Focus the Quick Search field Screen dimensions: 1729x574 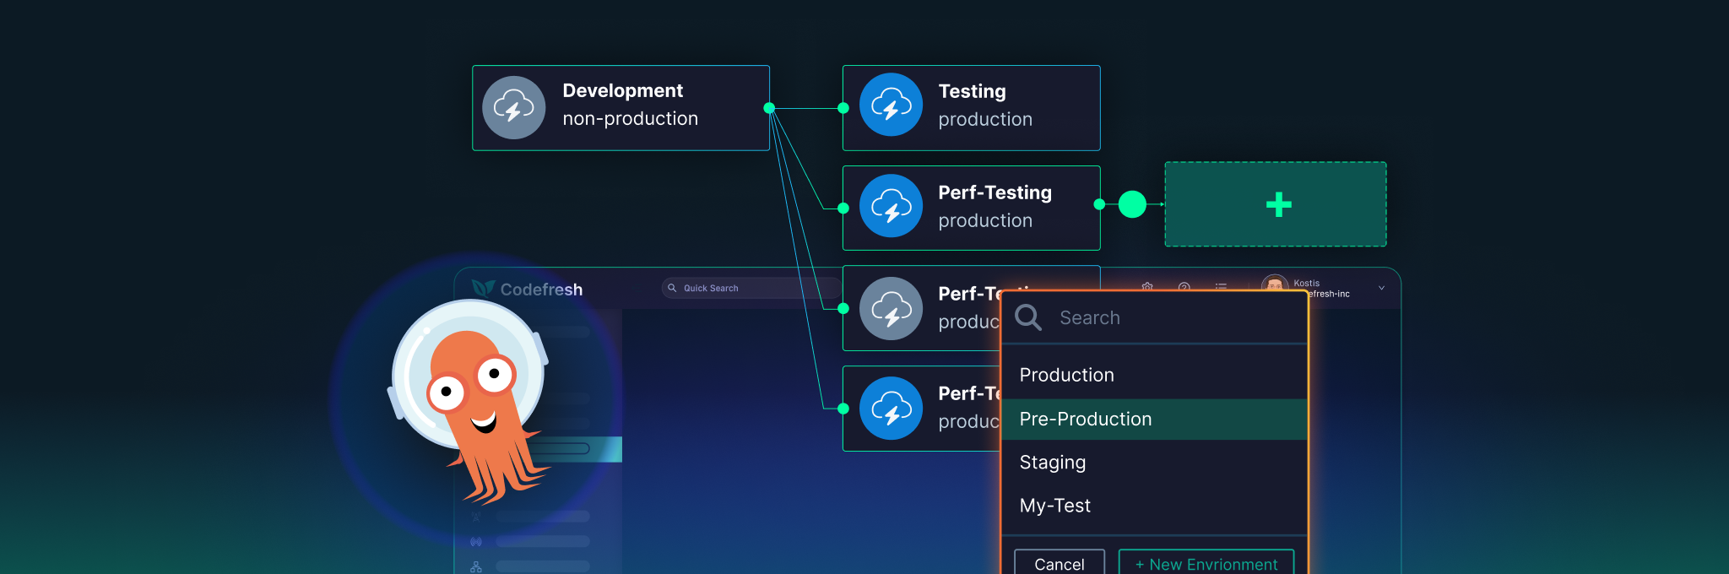tap(747, 288)
